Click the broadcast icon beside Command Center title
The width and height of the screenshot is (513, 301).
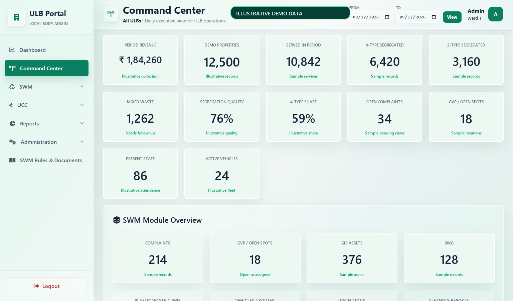coord(111,14)
